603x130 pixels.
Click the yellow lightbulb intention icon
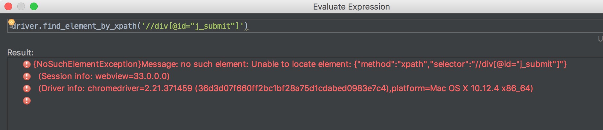11,23
